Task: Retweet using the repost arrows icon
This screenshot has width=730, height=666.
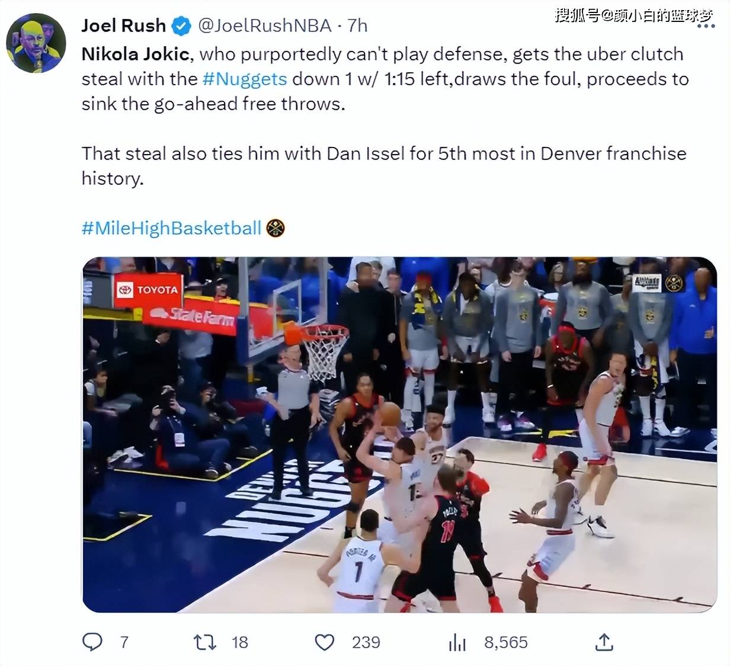Action: pos(205,642)
